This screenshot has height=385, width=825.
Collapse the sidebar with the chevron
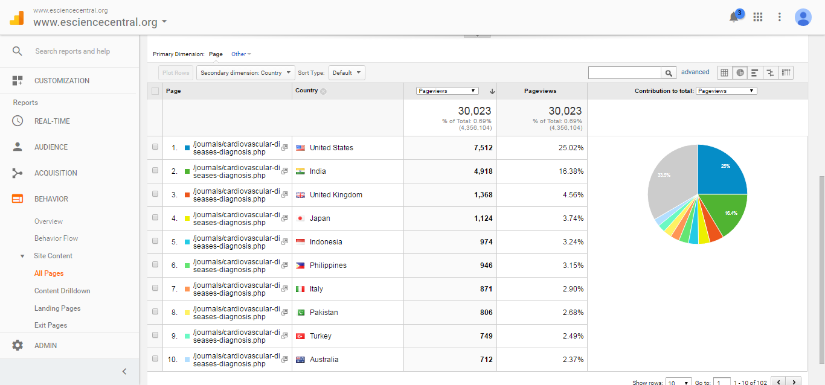[x=124, y=372]
